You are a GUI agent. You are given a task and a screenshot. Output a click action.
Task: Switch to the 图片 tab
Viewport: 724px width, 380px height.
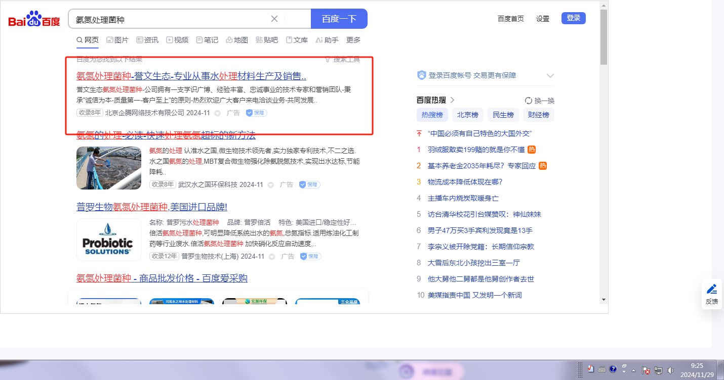pyautogui.click(x=117, y=40)
